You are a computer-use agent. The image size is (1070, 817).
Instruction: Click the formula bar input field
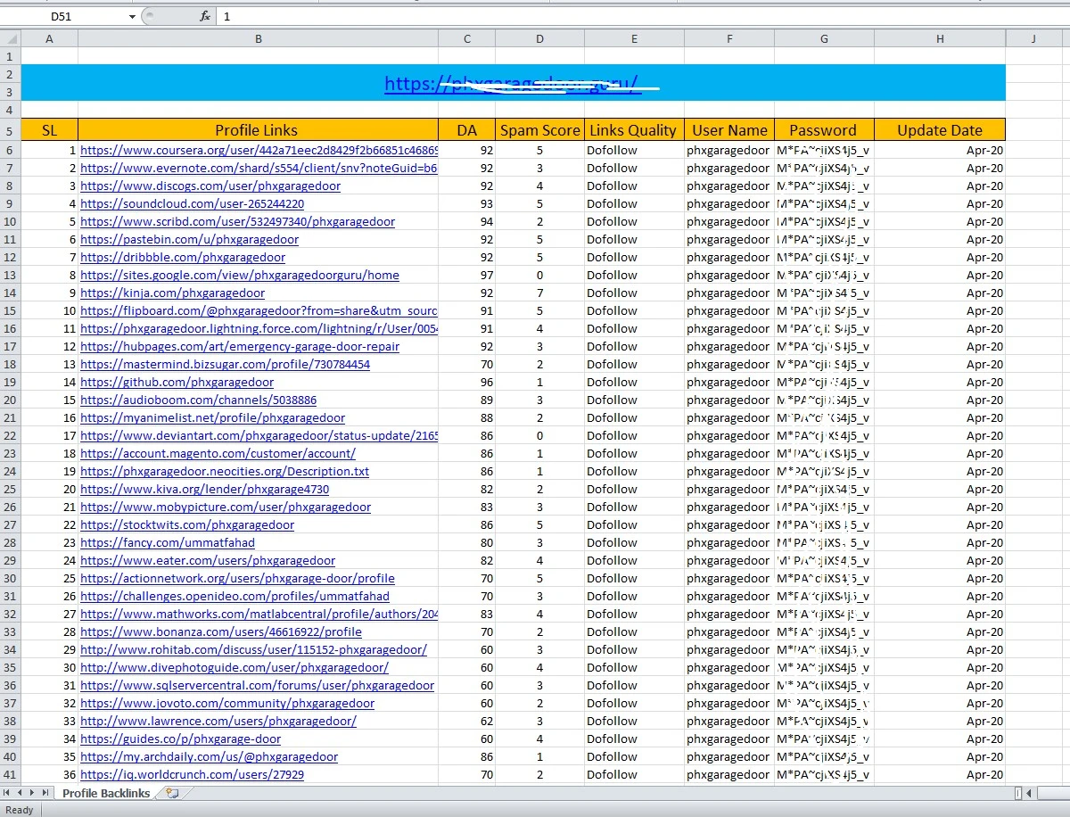[642, 16]
